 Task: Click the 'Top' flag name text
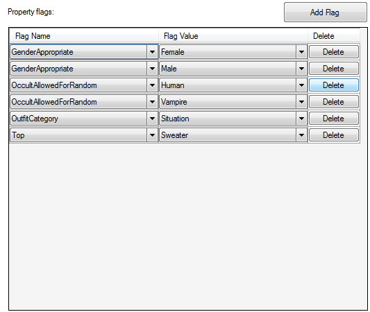tap(18, 135)
